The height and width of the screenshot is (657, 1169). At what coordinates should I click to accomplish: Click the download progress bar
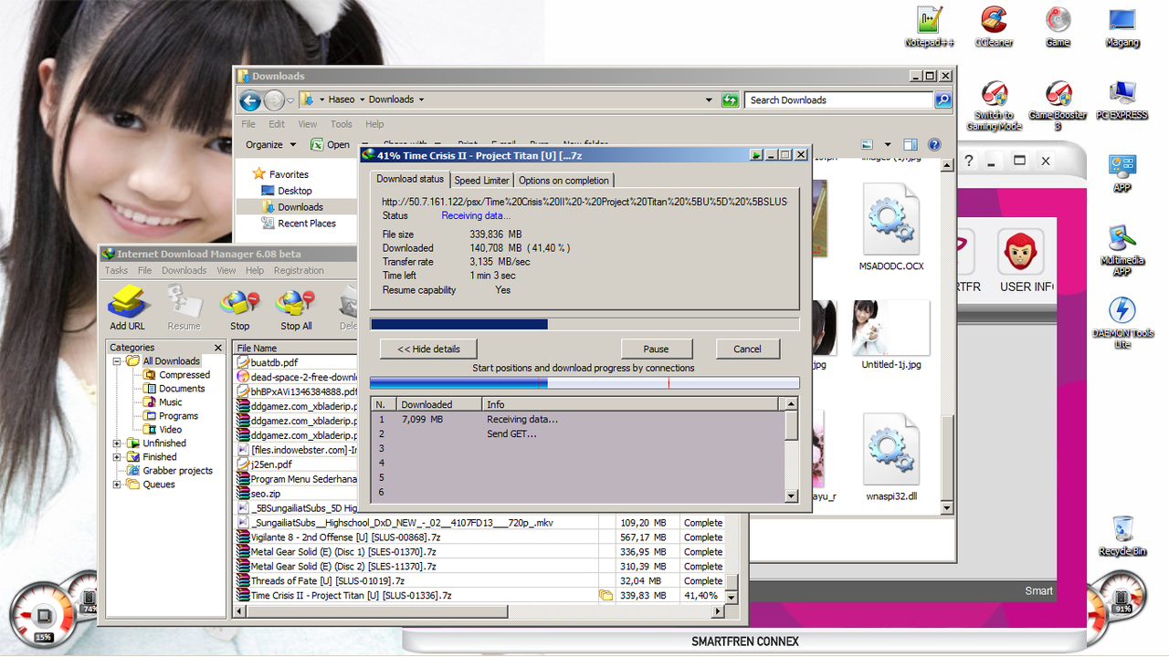point(584,324)
